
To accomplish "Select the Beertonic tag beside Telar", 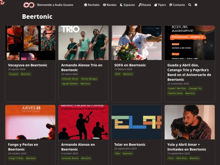I will tap(128, 154).
